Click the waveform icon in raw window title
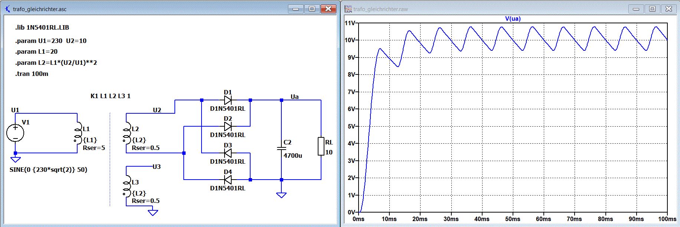Viewport: 680px width, 227px height. click(x=348, y=9)
